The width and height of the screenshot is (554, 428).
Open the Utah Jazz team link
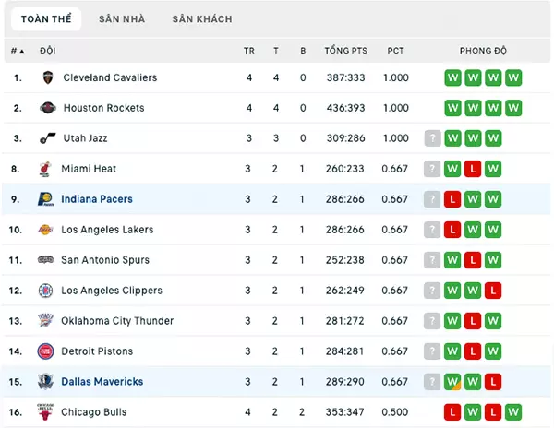coord(85,138)
